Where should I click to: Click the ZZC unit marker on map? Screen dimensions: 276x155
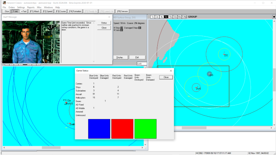tap(225, 53)
